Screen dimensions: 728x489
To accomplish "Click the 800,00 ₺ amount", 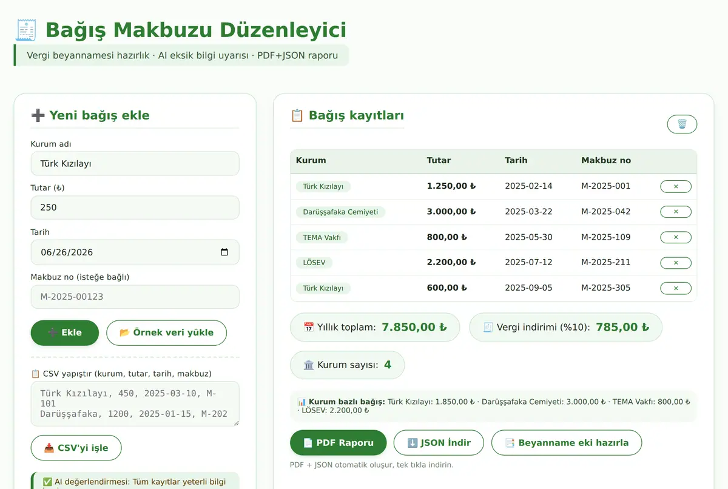I will (x=447, y=237).
